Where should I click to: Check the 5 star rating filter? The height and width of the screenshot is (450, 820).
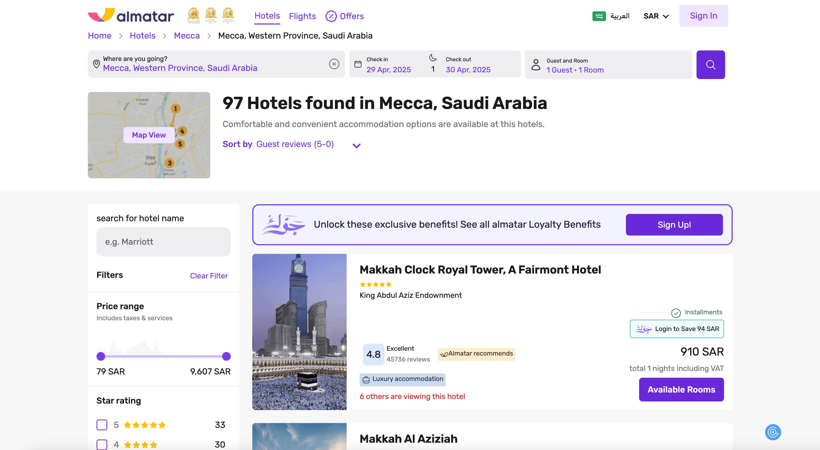(x=102, y=424)
